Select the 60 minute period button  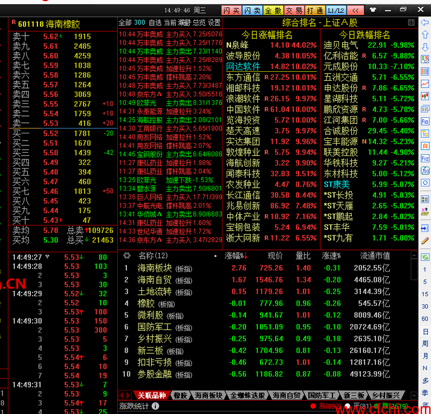(x=425, y=319)
